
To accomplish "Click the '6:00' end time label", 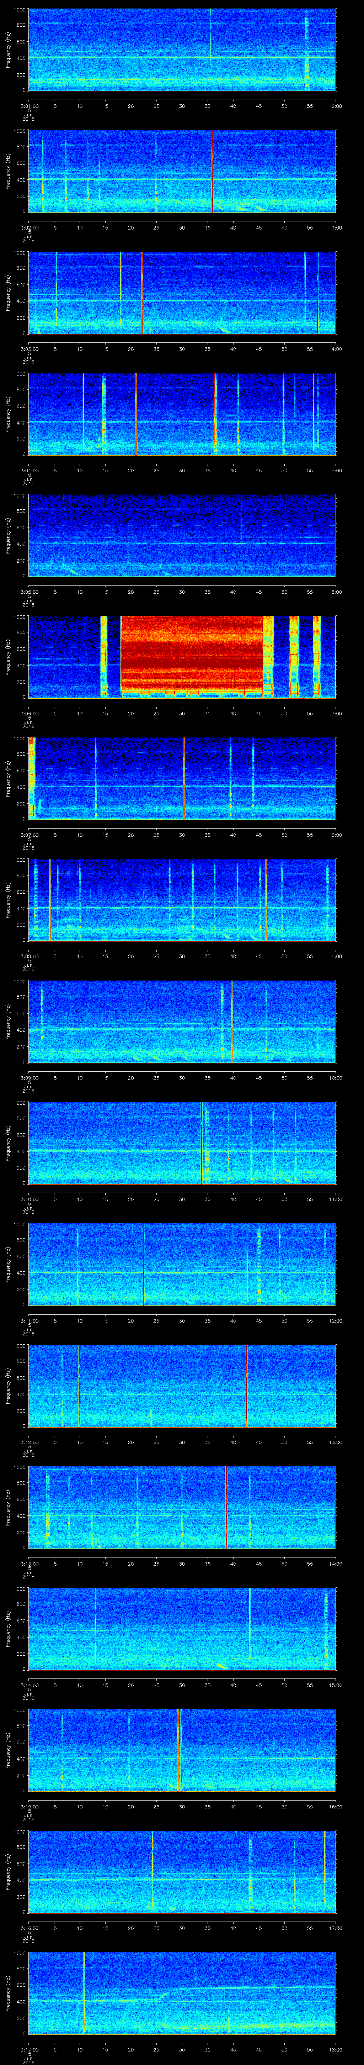I will click(336, 592).
